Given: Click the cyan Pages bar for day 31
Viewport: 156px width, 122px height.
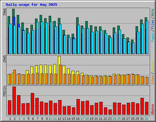Looking at the screenshot, I should click(x=147, y=37).
